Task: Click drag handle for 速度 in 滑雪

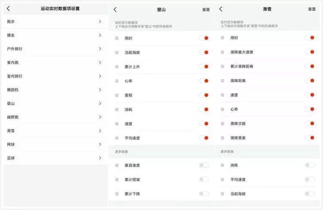Action: click(x=223, y=95)
